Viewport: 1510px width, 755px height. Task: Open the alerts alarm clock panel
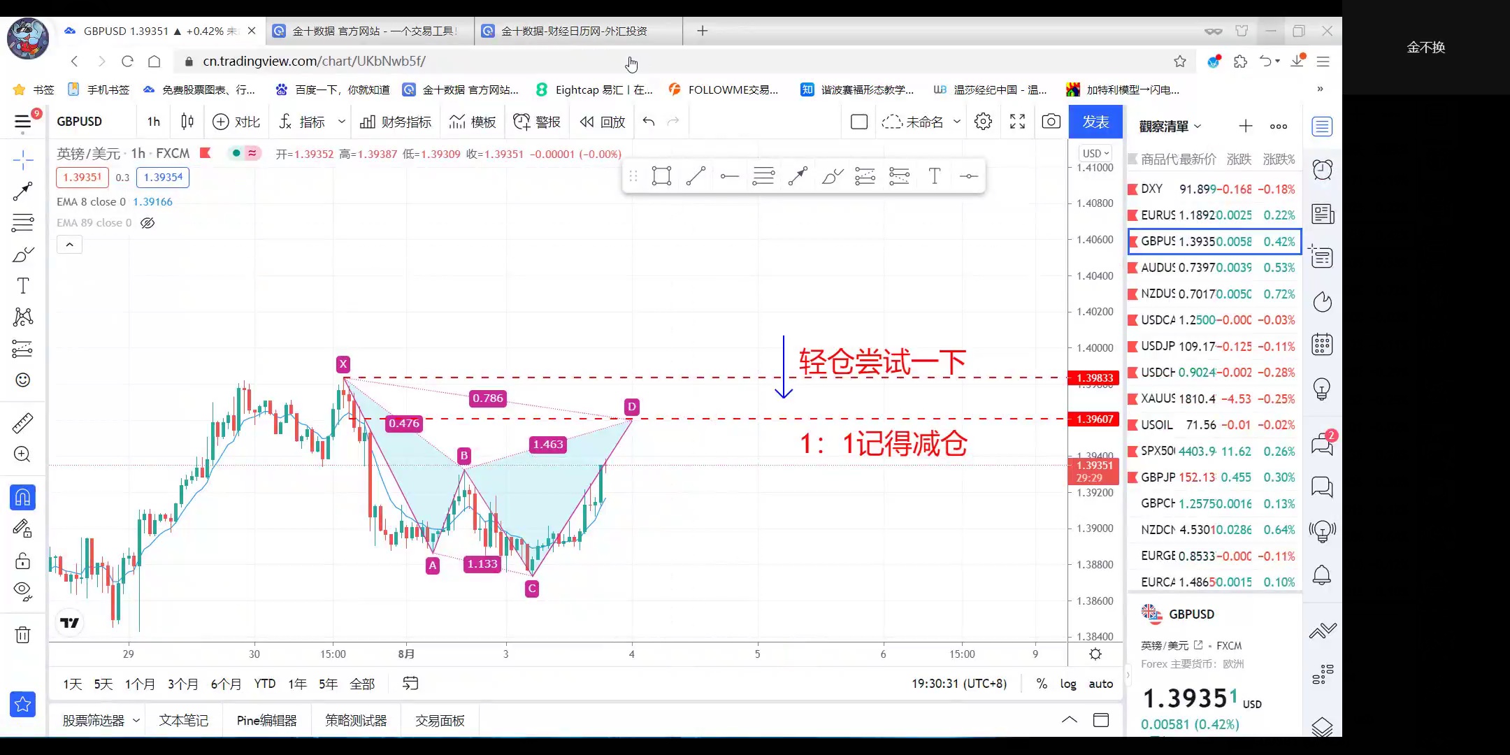(x=1322, y=170)
